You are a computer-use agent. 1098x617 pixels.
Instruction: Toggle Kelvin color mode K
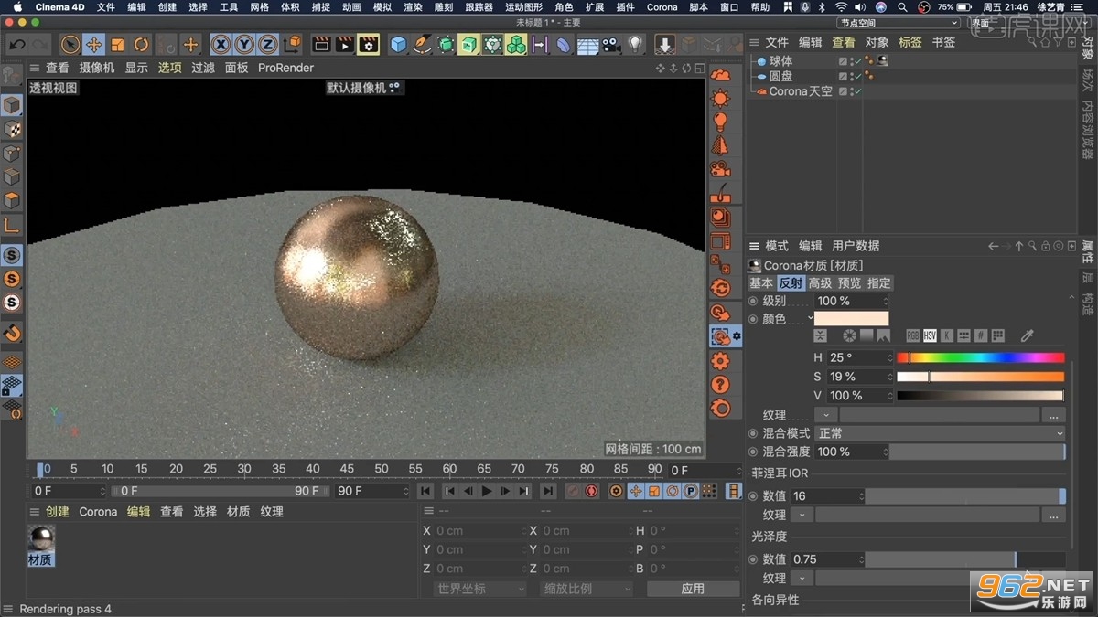coord(947,336)
